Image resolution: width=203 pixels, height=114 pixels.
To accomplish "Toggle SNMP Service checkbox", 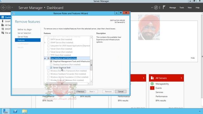I will 48,42.
